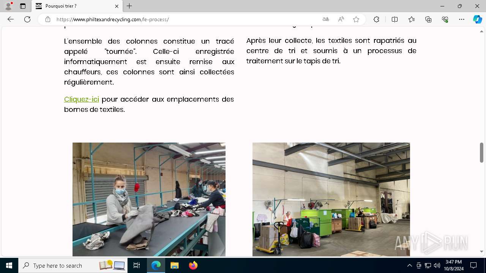The height and width of the screenshot is (273, 486).
Task: Go back to the previous page
Action: (11, 19)
